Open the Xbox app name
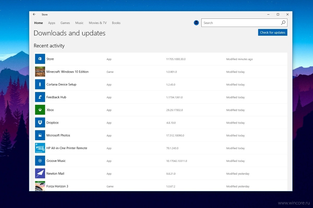The image size is (313, 208). (x=50, y=110)
